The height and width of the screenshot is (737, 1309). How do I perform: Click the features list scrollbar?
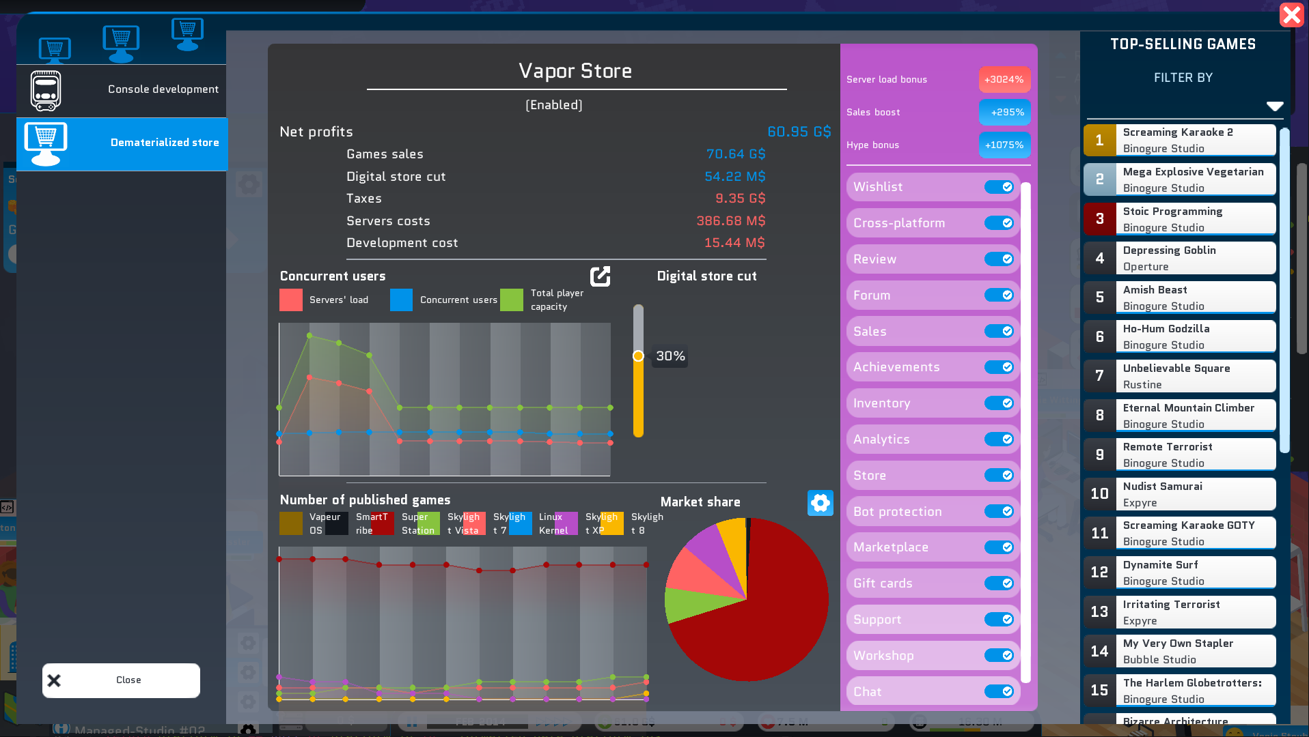pyautogui.click(x=1025, y=433)
